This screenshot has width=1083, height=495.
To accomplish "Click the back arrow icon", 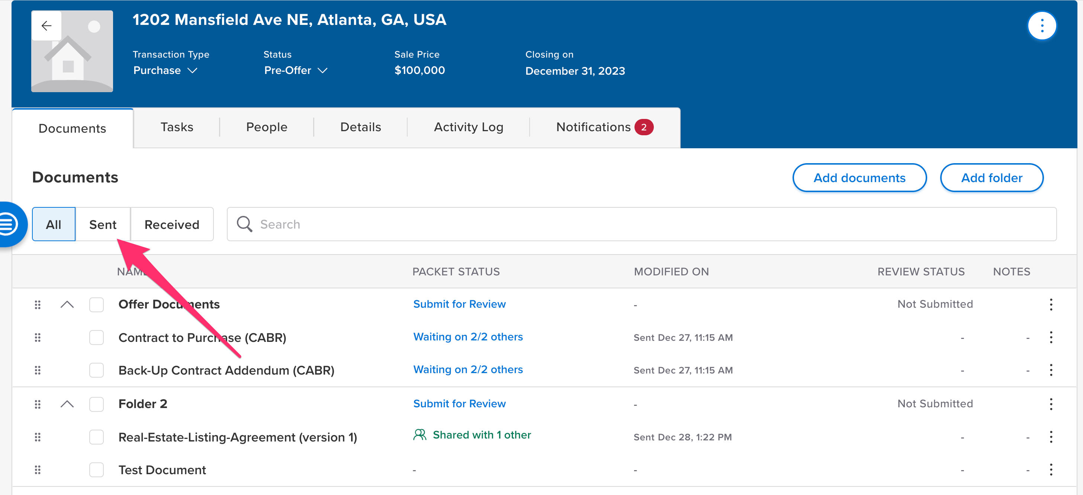I will point(46,26).
